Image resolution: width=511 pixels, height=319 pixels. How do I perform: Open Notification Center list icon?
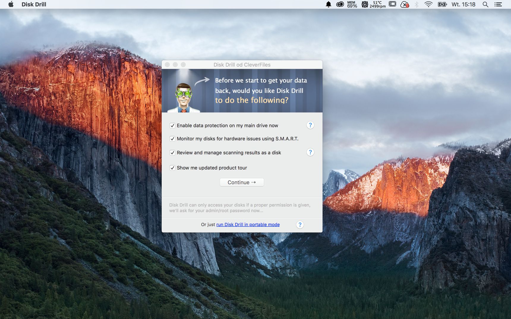point(498,4)
